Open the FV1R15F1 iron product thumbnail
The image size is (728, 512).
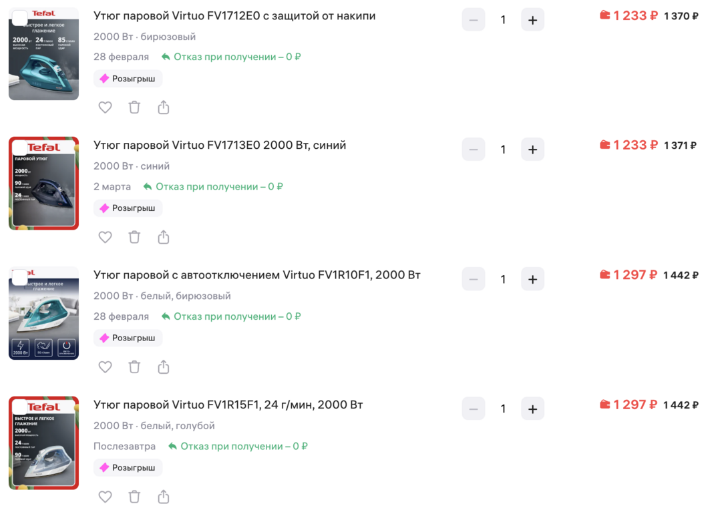(44, 443)
